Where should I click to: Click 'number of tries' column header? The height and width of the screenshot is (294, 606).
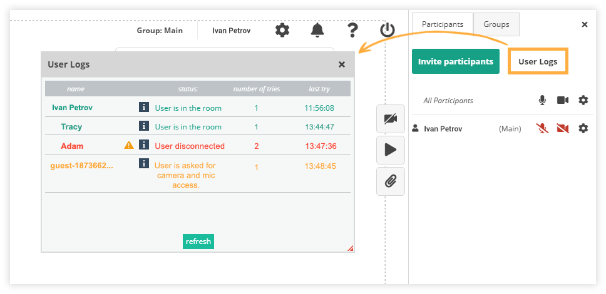point(257,89)
